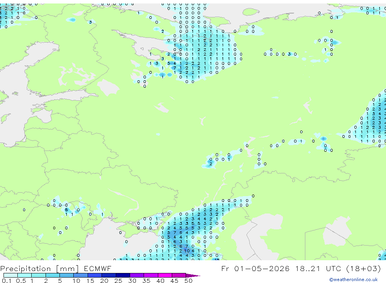
Task: Click the '0.1' legend scale label
Action: (7, 281)
